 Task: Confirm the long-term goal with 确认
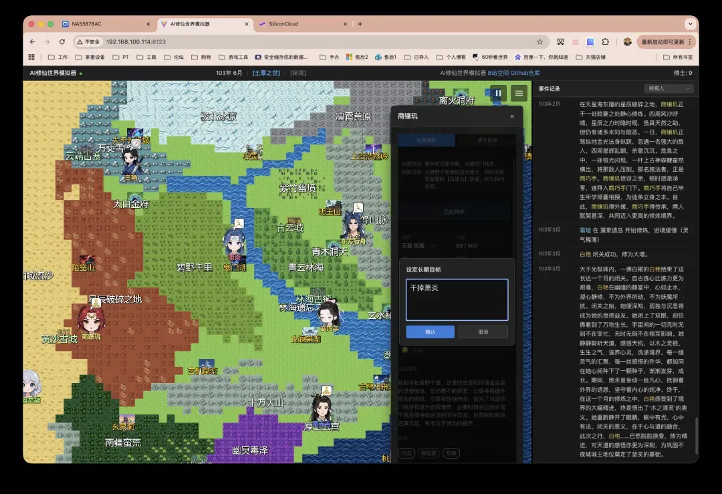(x=430, y=332)
